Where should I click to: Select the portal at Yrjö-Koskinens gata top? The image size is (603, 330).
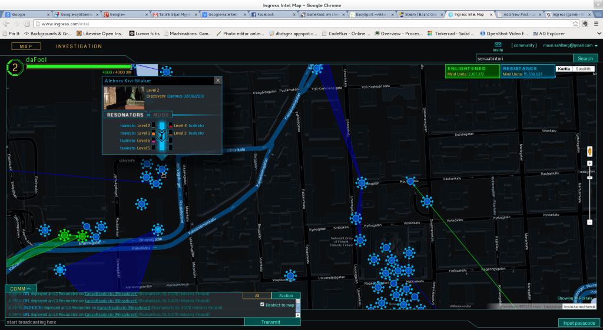(316, 68)
